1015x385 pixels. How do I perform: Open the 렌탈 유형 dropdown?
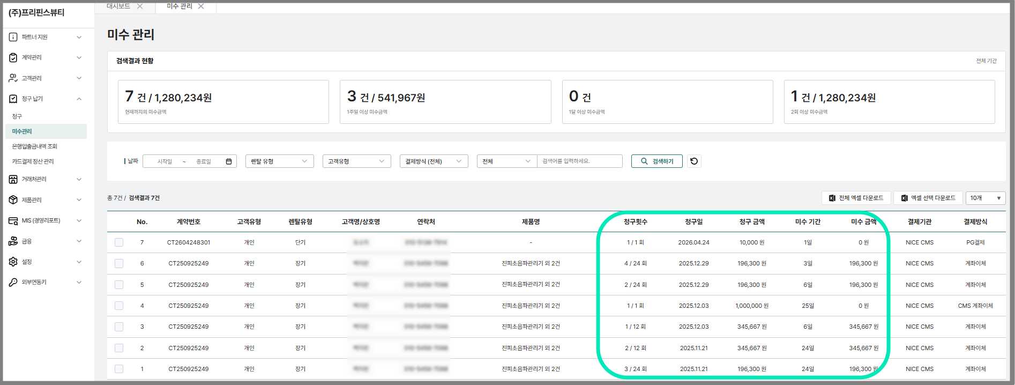pyautogui.click(x=280, y=161)
